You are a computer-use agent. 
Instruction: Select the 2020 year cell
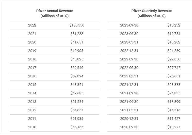coord(32,42)
